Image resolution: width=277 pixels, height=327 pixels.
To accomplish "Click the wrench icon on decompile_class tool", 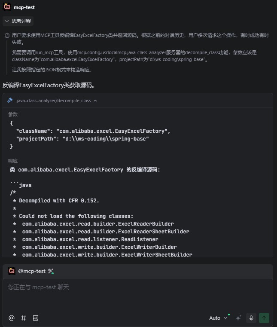I will (10, 100).
